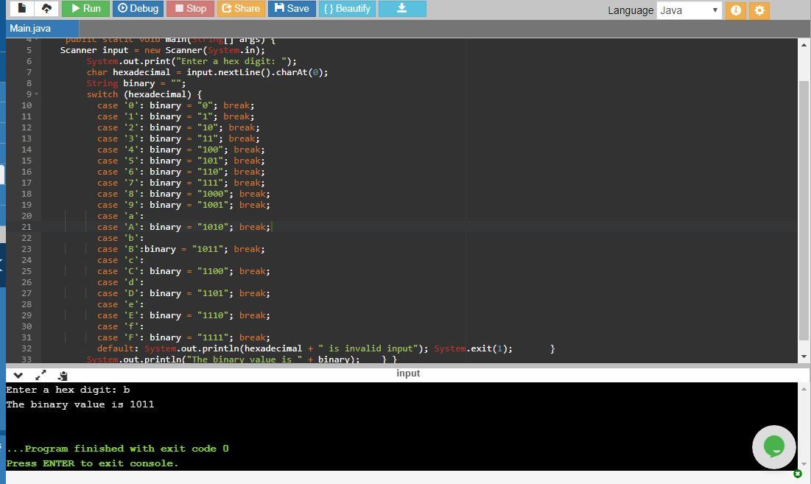Open the Language selection dropdown
The width and height of the screenshot is (811, 484).
688,10
